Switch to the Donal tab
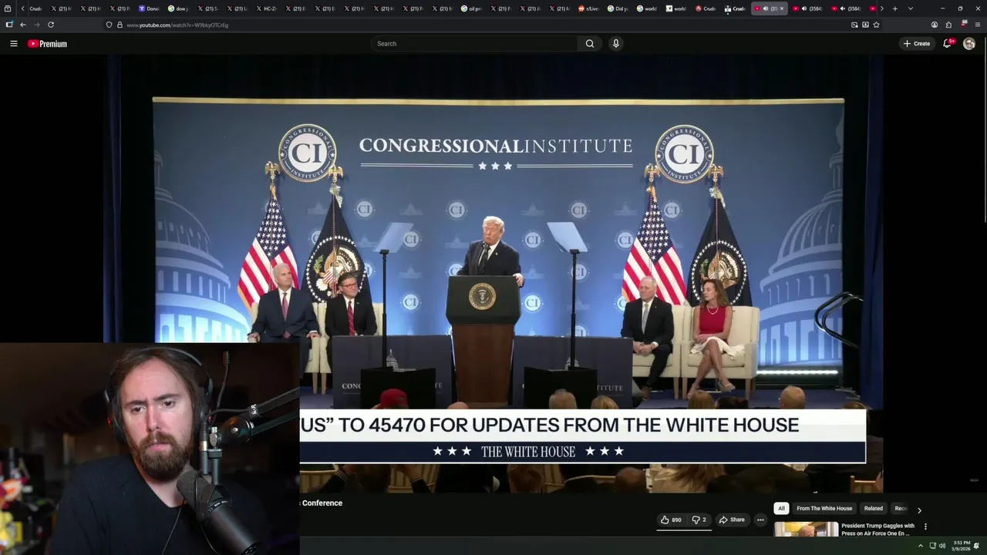This screenshot has height=555, width=987. click(148, 8)
